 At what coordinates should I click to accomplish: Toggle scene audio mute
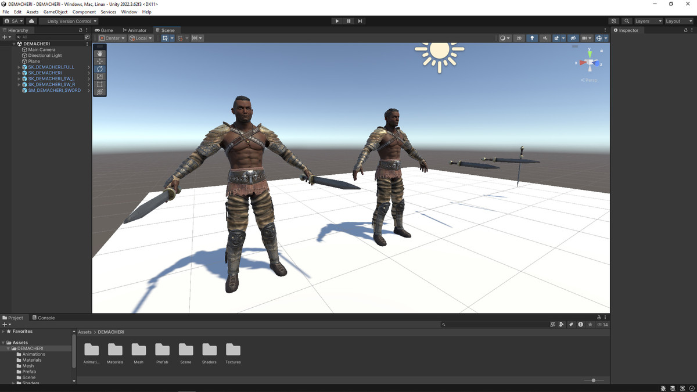pos(545,38)
